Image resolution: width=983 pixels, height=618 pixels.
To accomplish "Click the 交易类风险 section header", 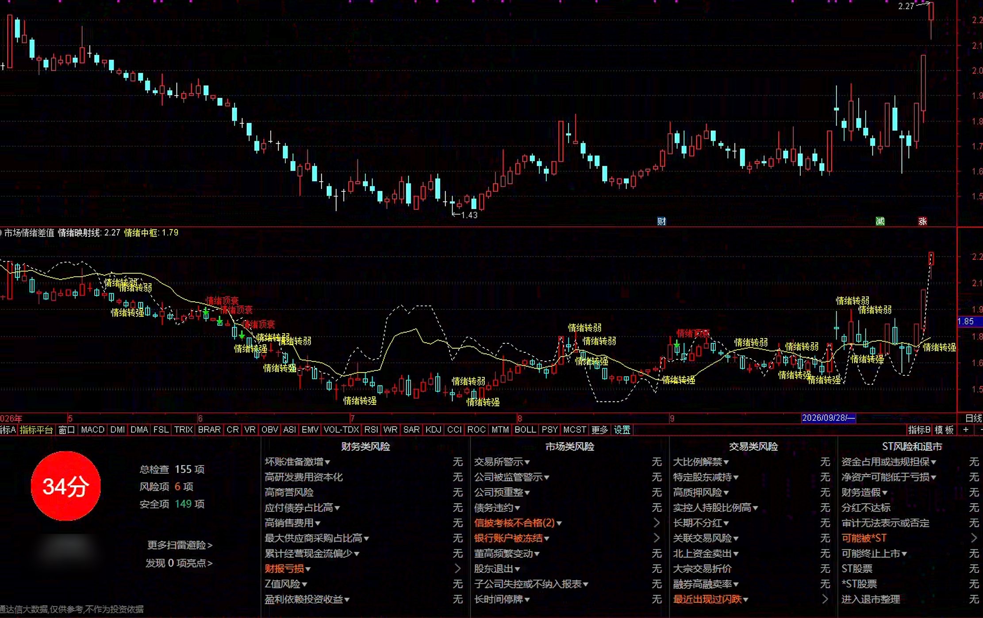I will pyautogui.click(x=753, y=446).
